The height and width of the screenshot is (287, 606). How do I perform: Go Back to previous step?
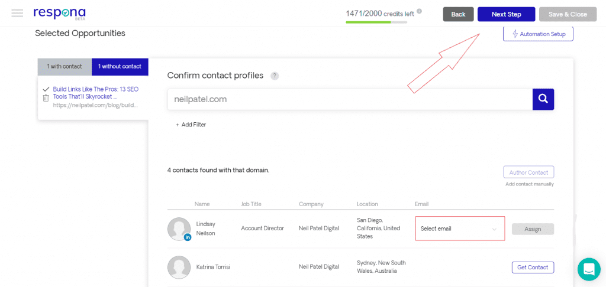(459, 14)
